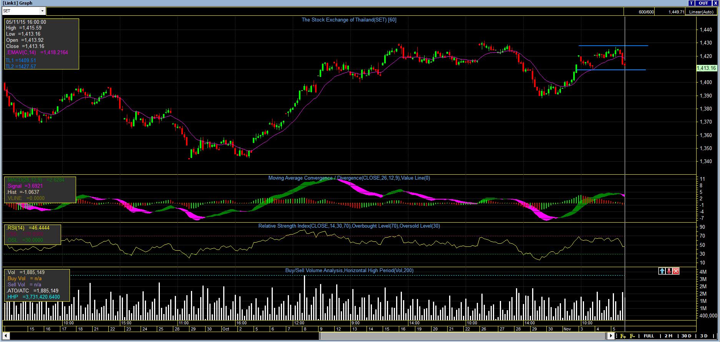This screenshot has height=342, width=720.
Task: Click the scrollbar right arrow
Action: point(611,336)
